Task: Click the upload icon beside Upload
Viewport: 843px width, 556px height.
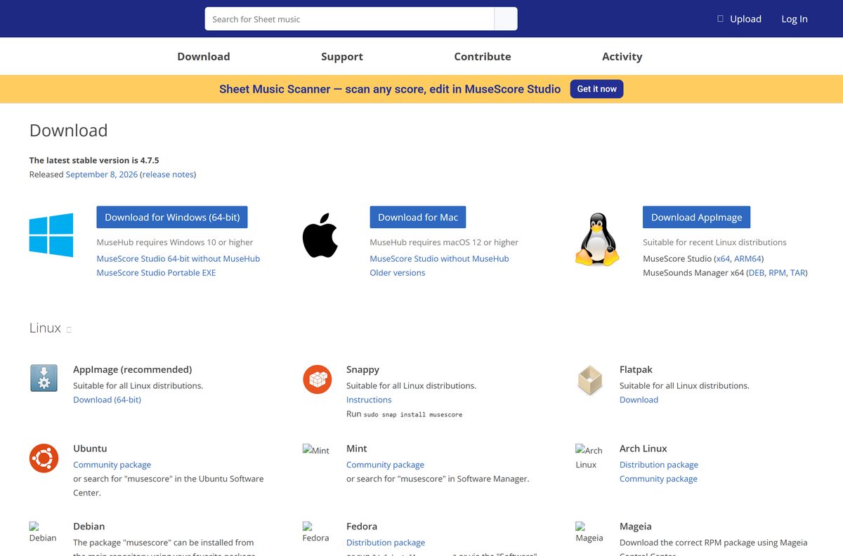Action: point(720,19)
